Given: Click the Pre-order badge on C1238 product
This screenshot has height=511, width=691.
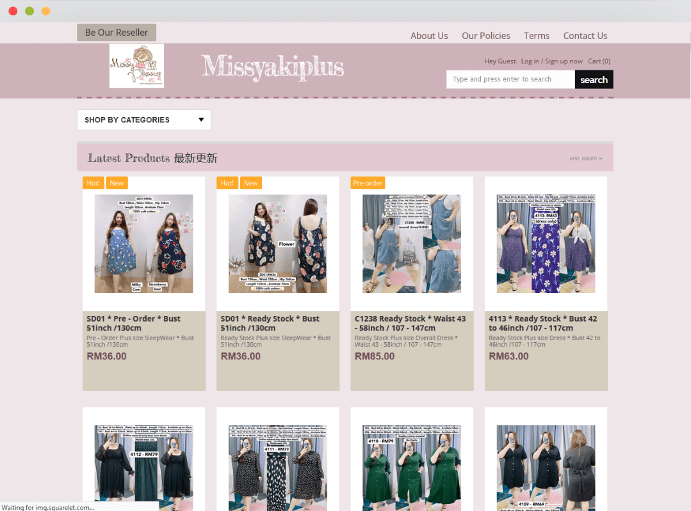Looking at the screenshot, I should [x=368, y=183].
